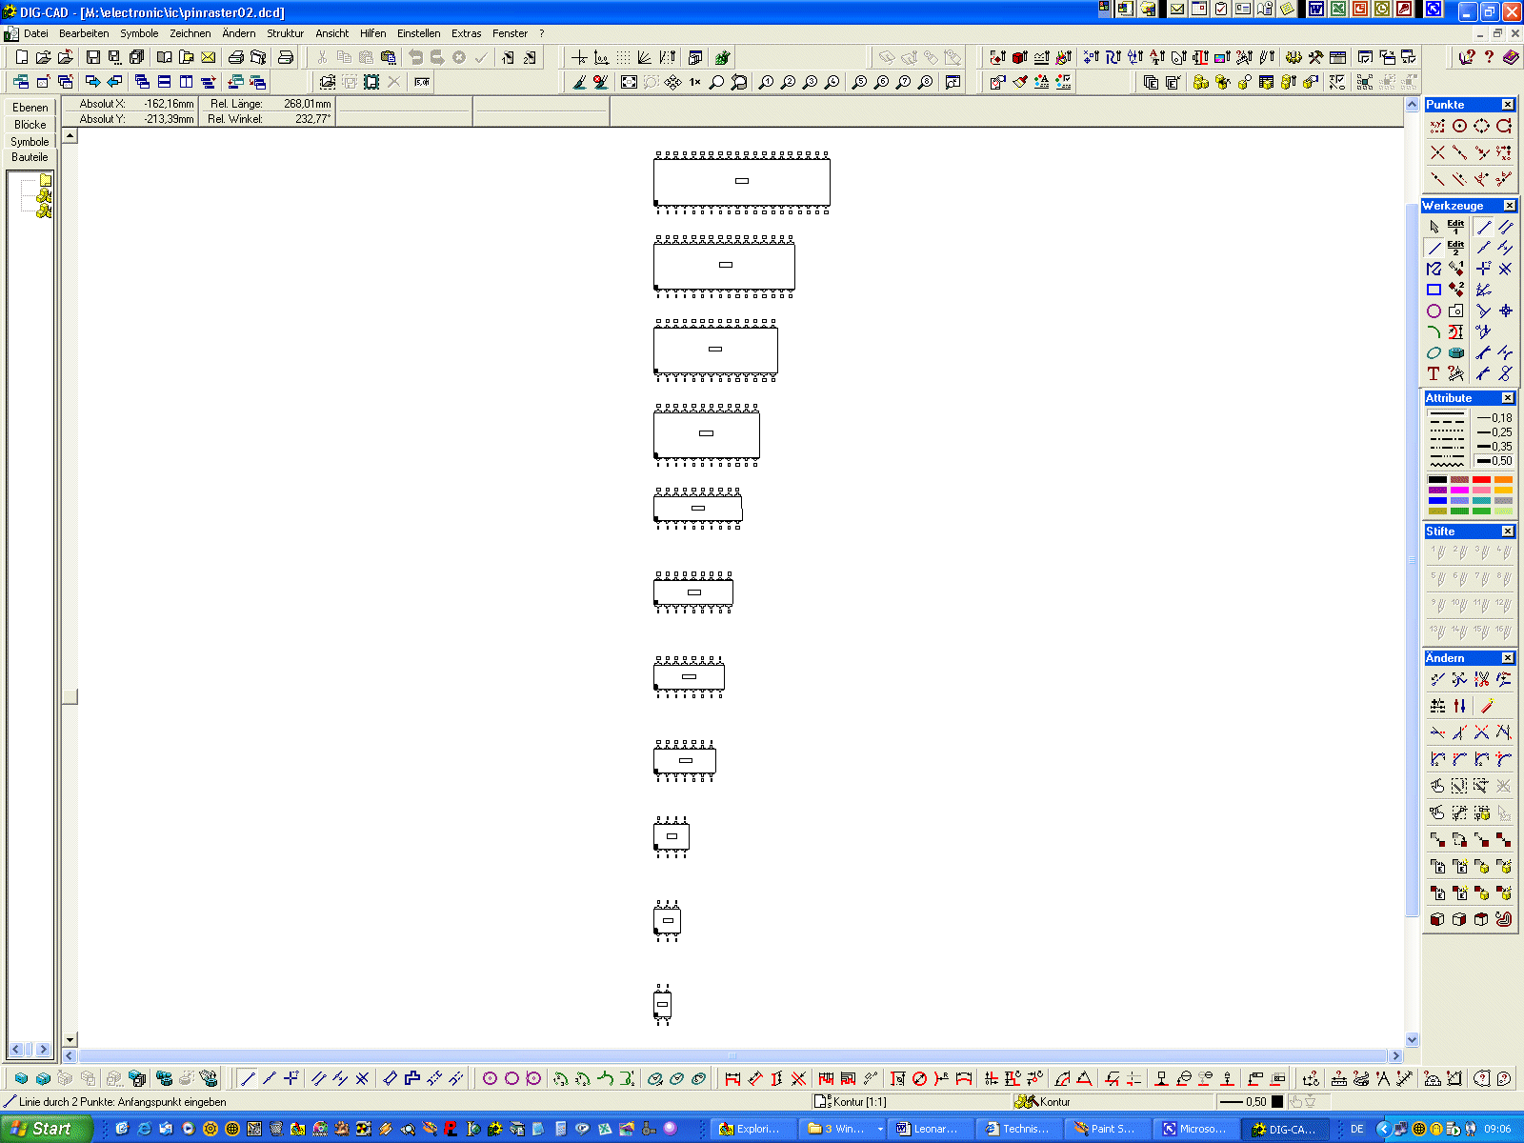Click the Edit 2 tool

pos(1456,248)
